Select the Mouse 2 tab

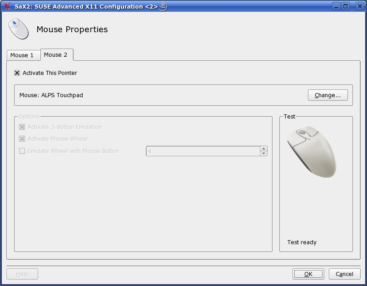[x=57, y=55]
